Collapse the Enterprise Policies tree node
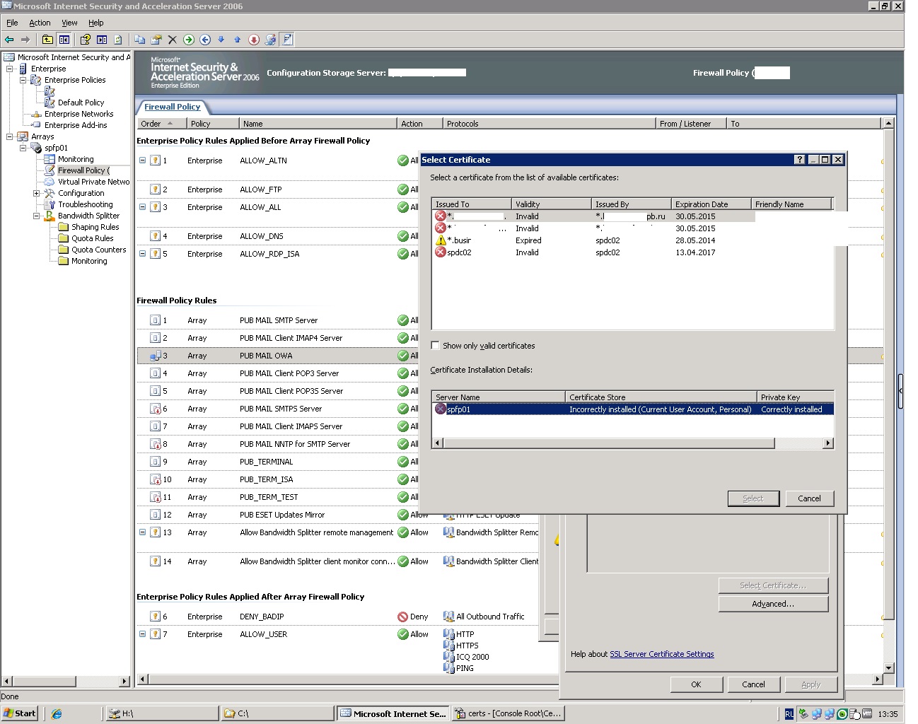This screenshot has width=918, height=724. 23,80
